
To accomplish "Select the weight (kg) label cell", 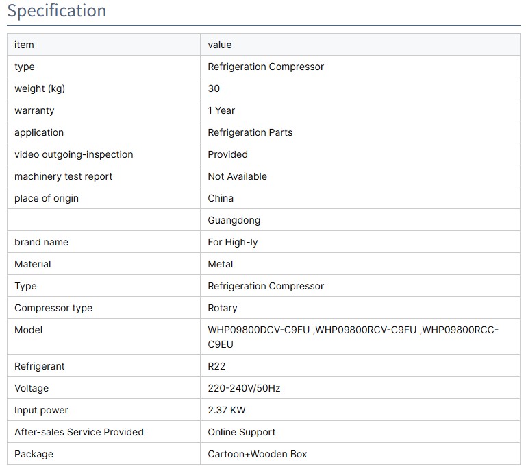I will coord(40,88).
